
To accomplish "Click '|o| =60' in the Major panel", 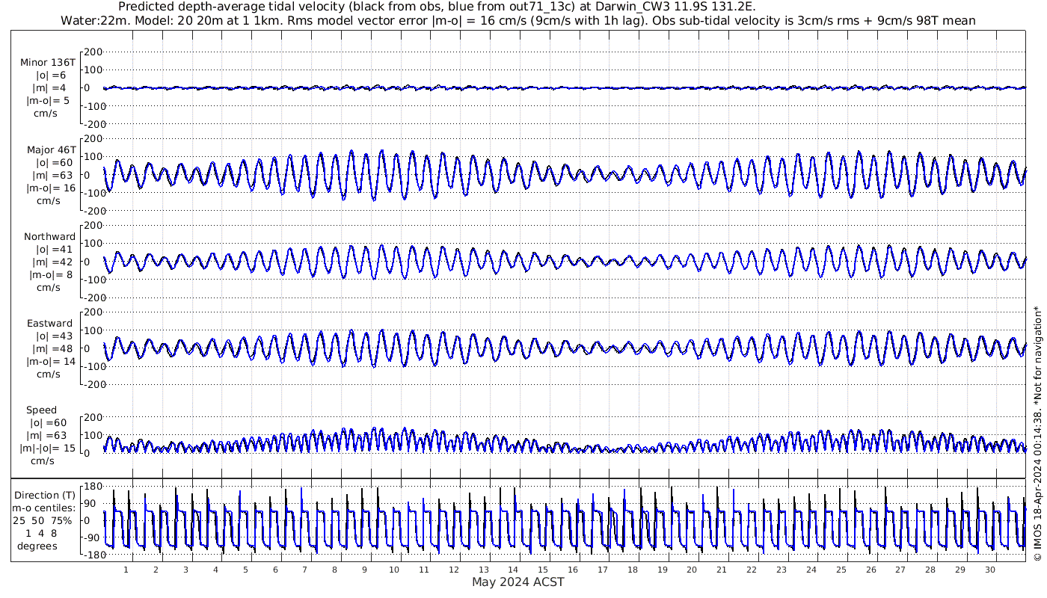I will [x=51, y=162].
